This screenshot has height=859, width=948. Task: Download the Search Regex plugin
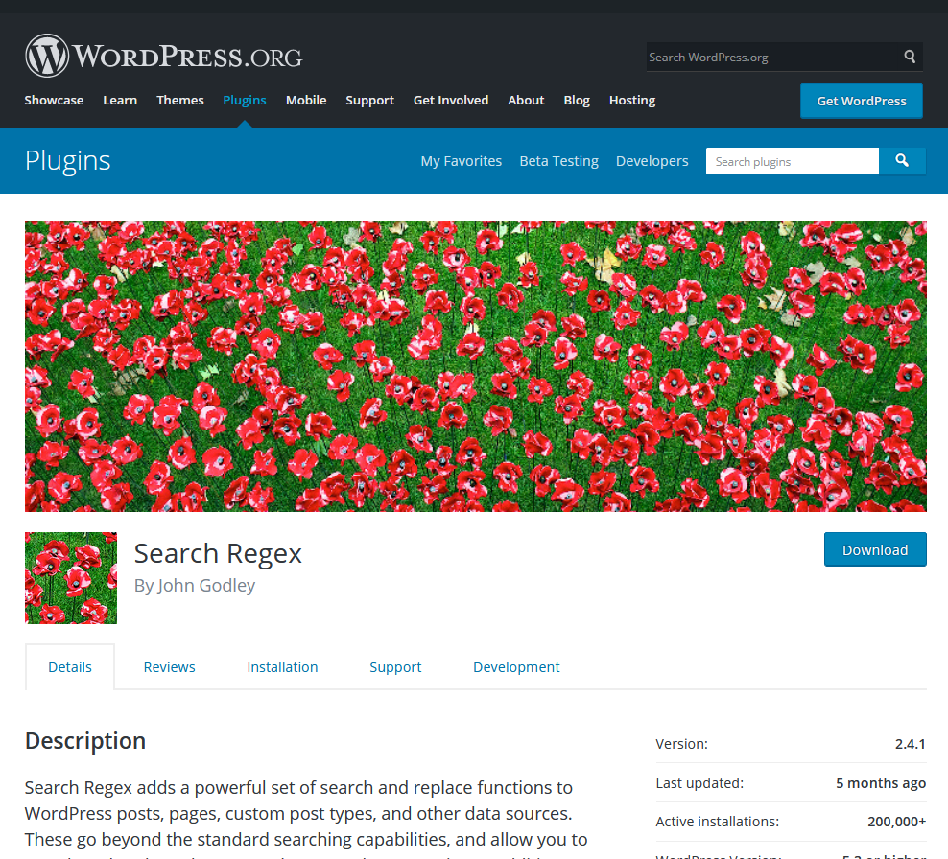pos(875,549)
